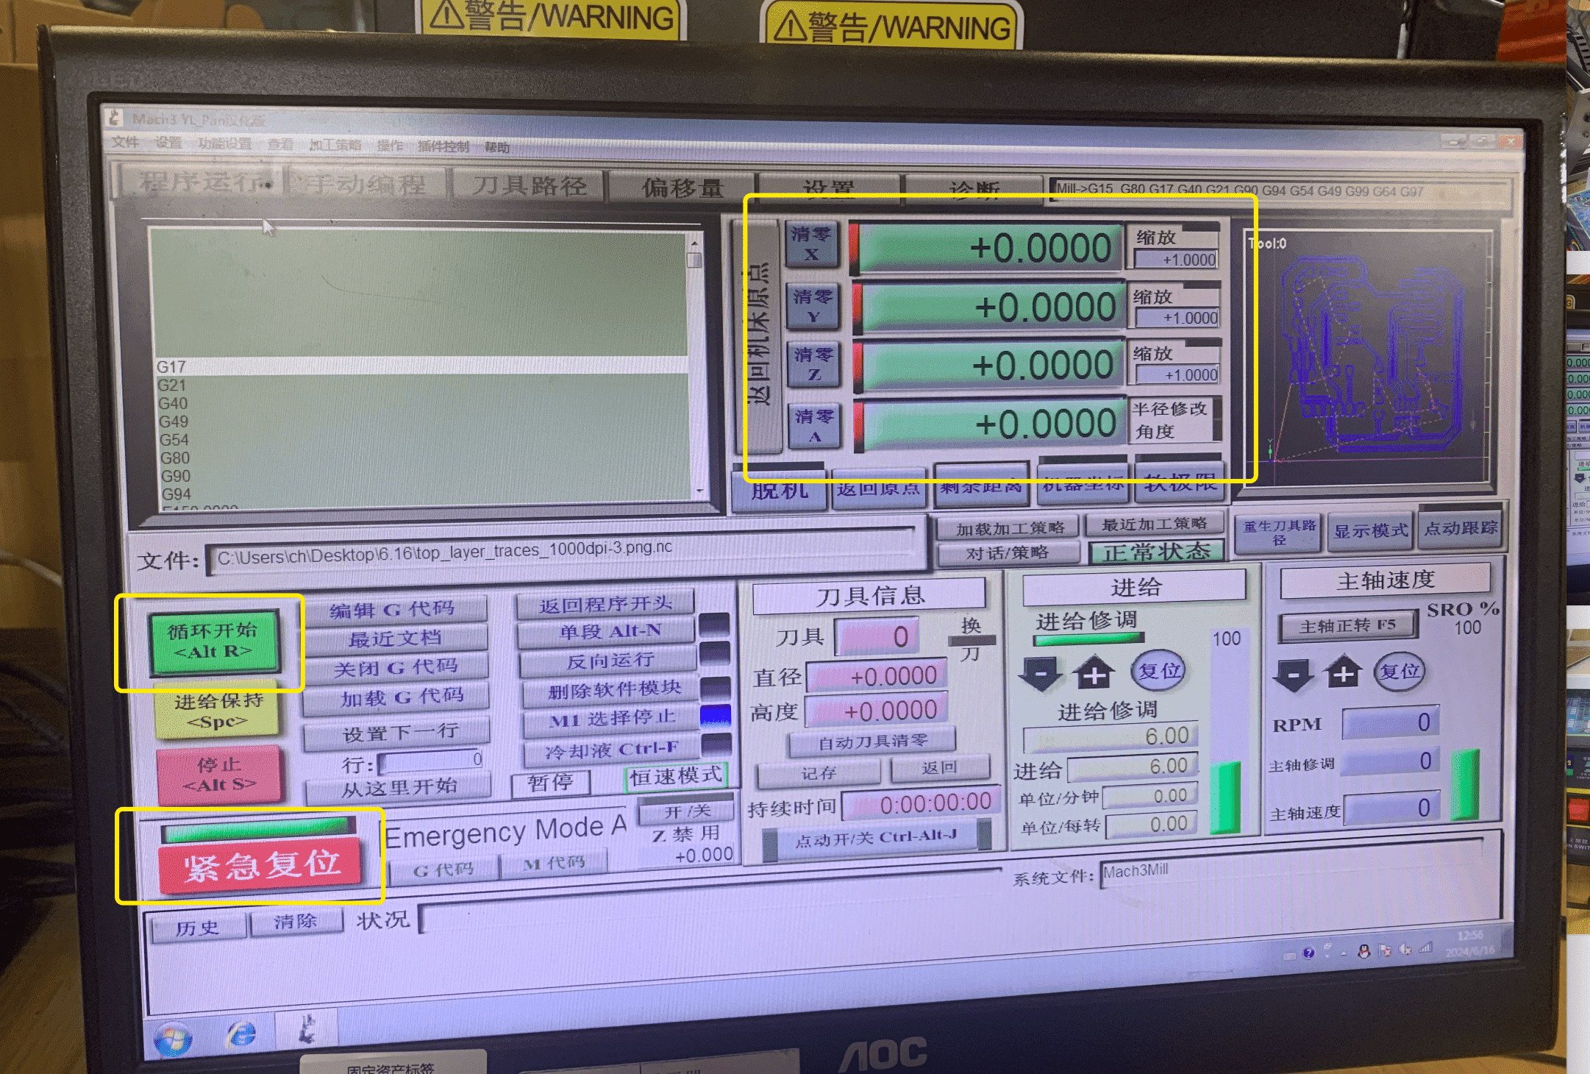Increase feed override with the plus arrow

pos(1095,672)
